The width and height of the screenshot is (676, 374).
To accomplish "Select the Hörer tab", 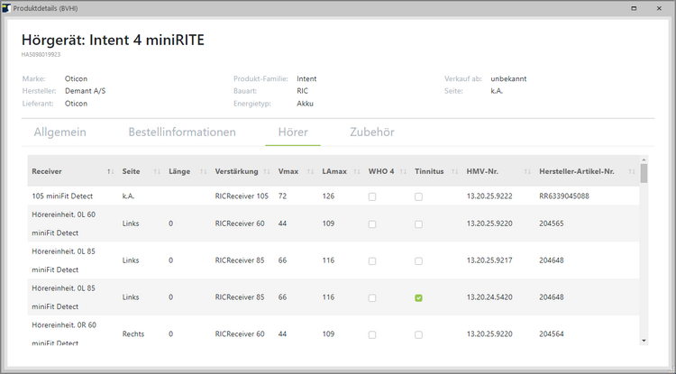I will 293,132.
